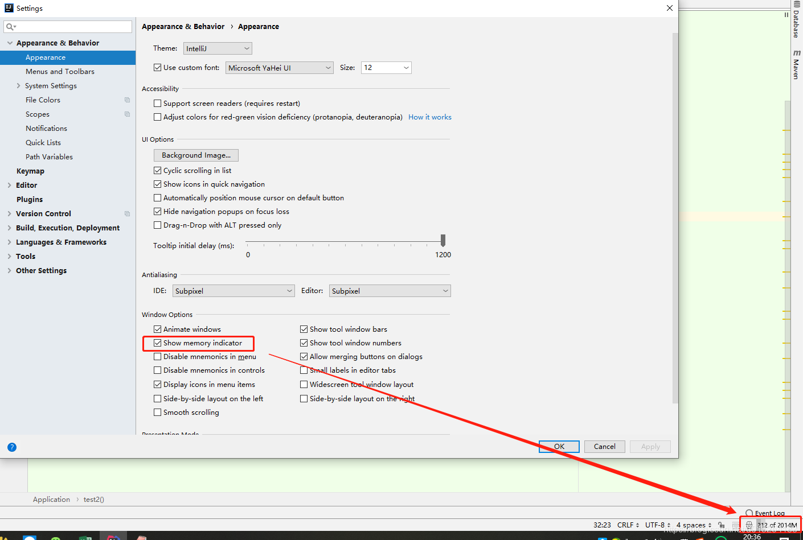Viewport: 803px width, 540px height.
Task: Enable Widescreen tool window layout
Action: click(x=304, y=385)
